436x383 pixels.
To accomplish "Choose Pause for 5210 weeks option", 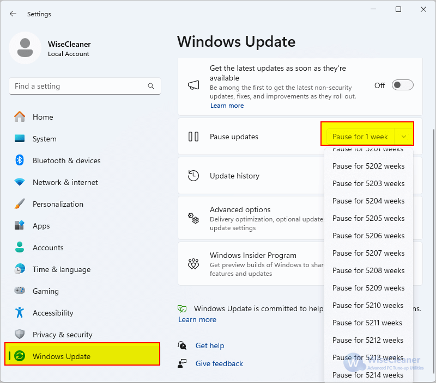I will click(x=368, y=305).
